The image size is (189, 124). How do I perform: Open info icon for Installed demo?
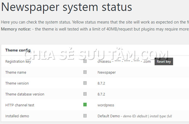[x=85, y=116]
